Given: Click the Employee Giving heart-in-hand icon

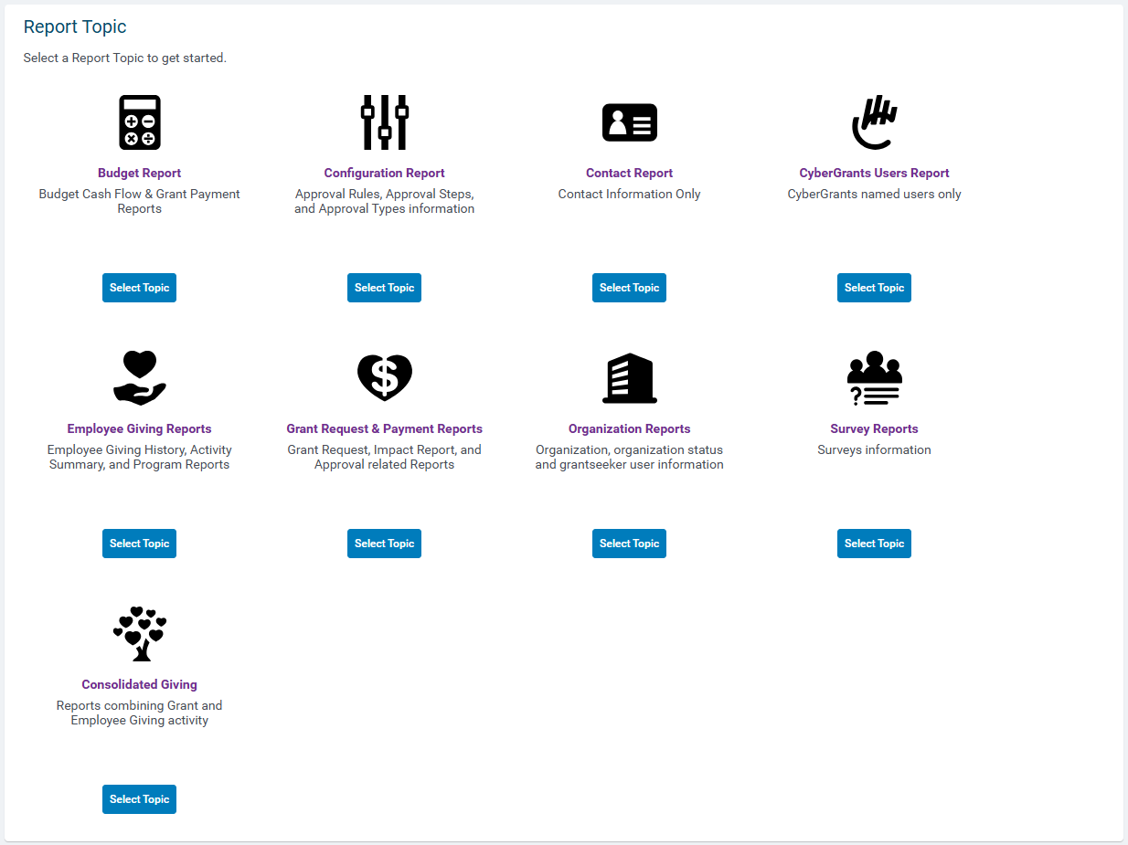Looking at the screenshot, I should coord(140,378).
